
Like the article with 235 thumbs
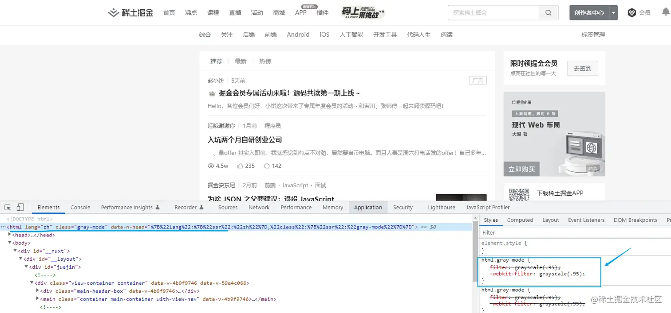pos(240,166)
